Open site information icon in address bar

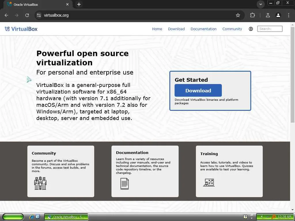point(39,15)
